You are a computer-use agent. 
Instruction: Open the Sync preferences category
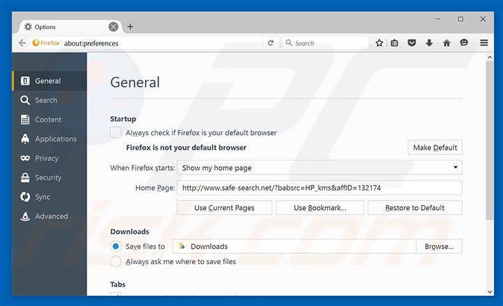(50, 197)
